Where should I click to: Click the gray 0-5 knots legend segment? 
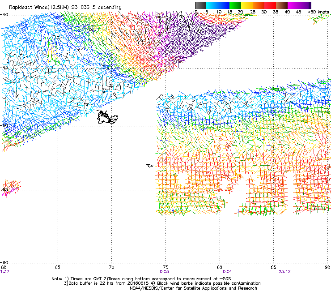coord(200,5)
